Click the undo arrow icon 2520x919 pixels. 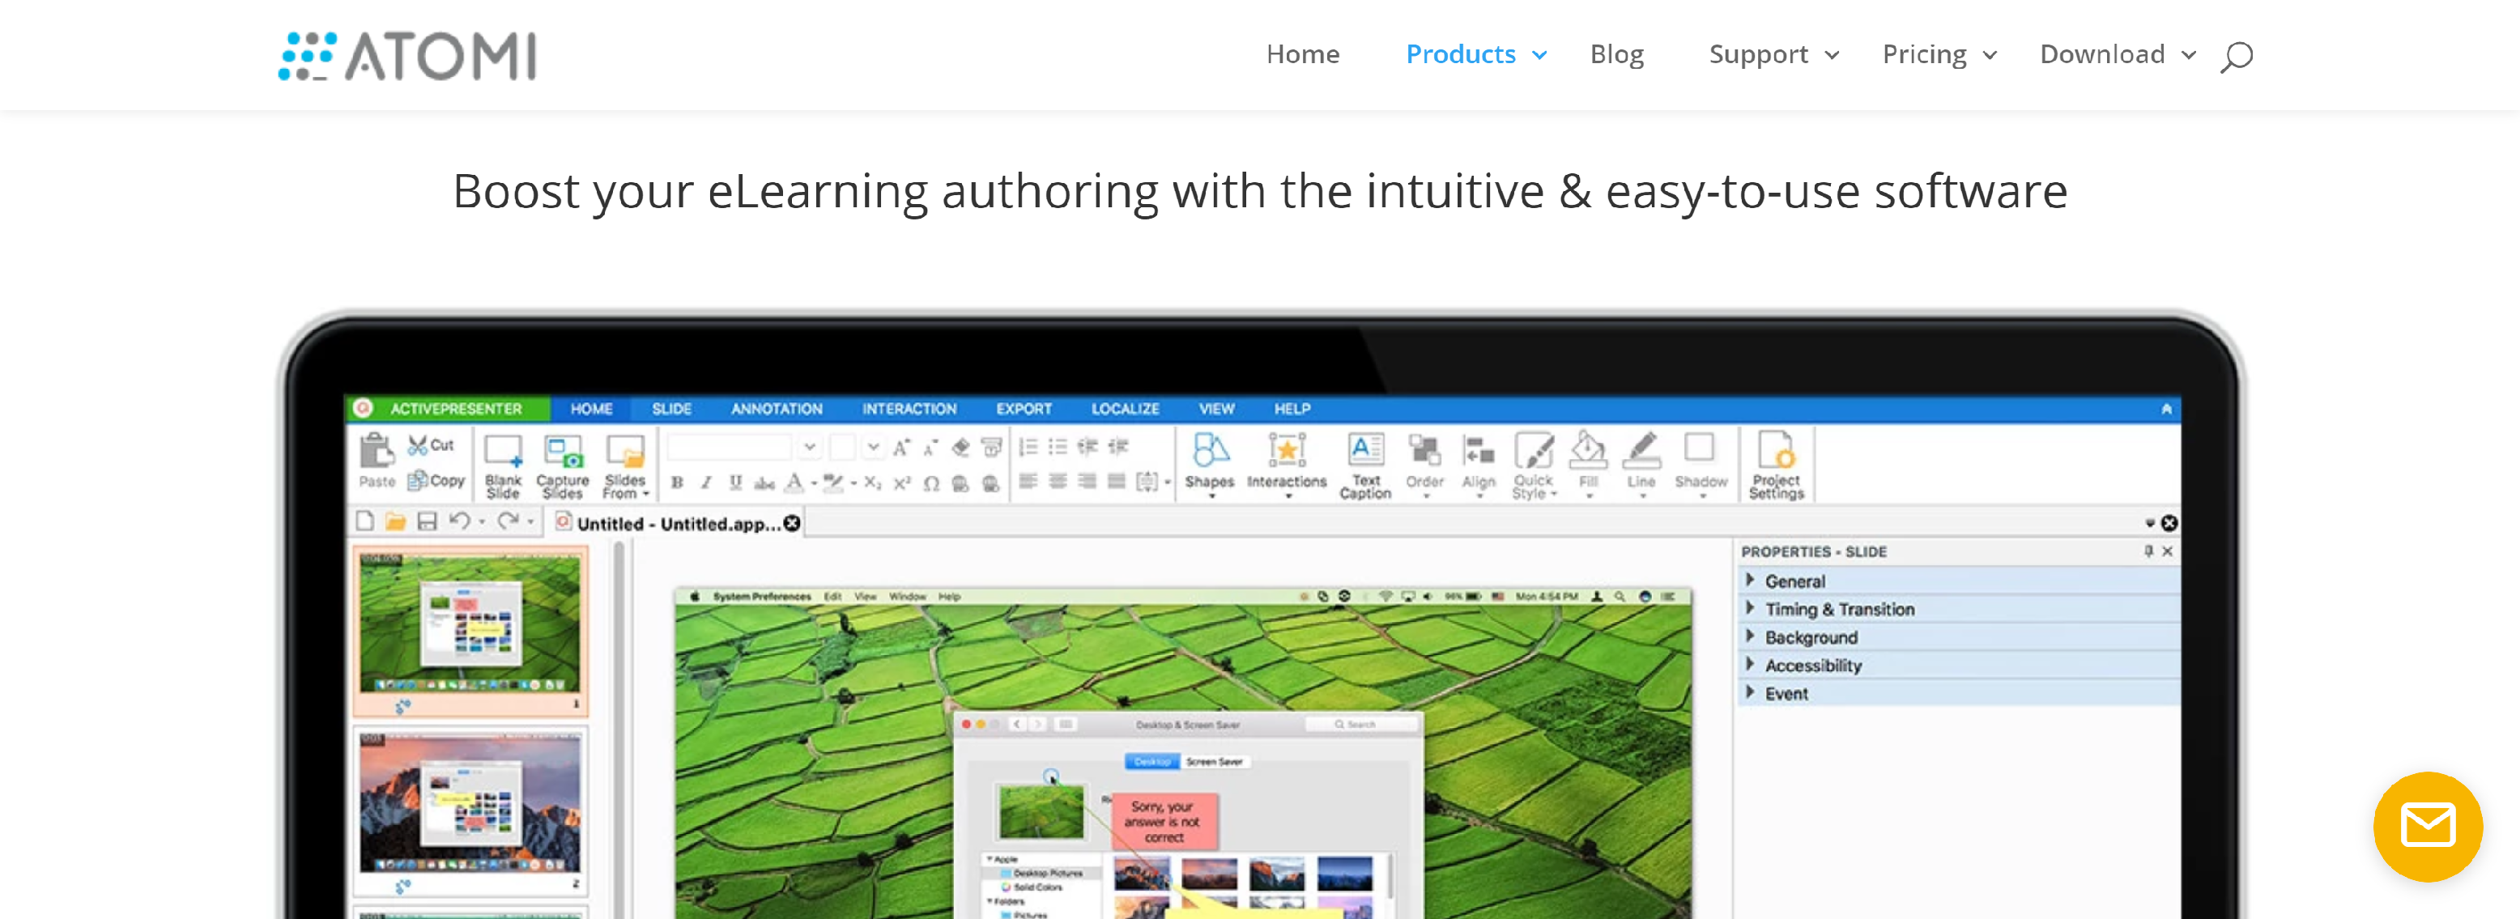[x=460, y=521]
